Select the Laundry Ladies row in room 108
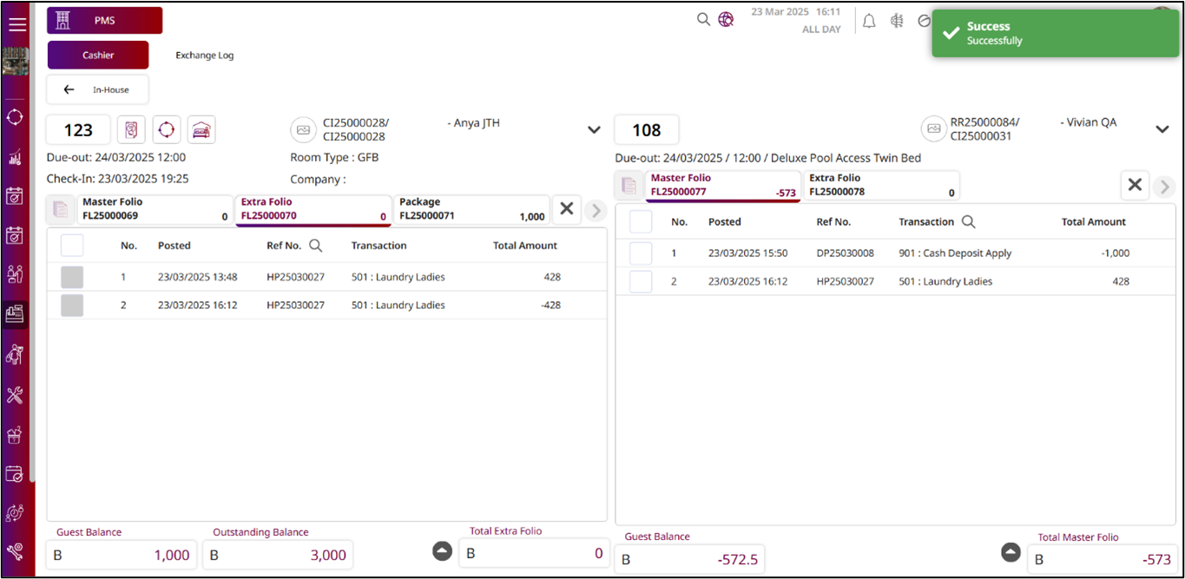Screen dimensions: 1185x579 pyautogui.click(x=641, y=281)
